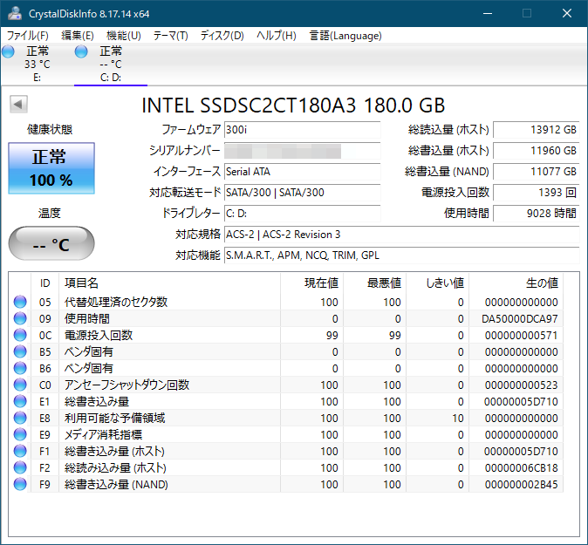Click status orb for attribute E8

tap(20, 418)
